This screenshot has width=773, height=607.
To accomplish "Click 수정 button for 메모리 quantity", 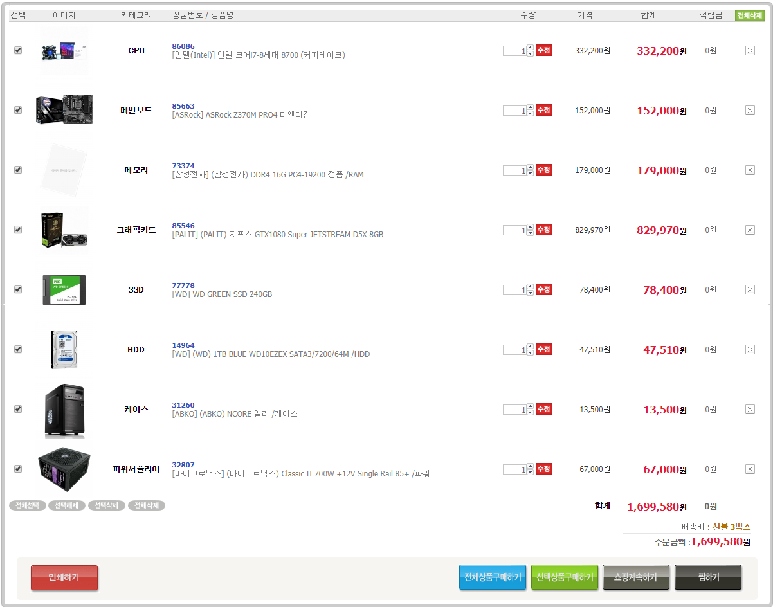I will [x=544, y=170].
